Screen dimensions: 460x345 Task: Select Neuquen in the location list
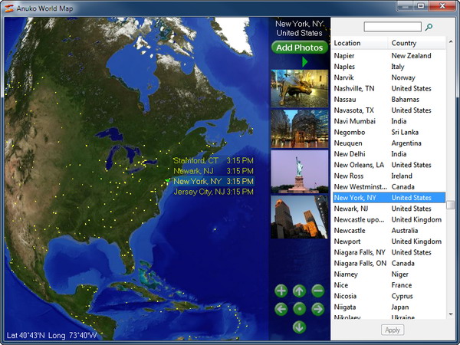389,143
